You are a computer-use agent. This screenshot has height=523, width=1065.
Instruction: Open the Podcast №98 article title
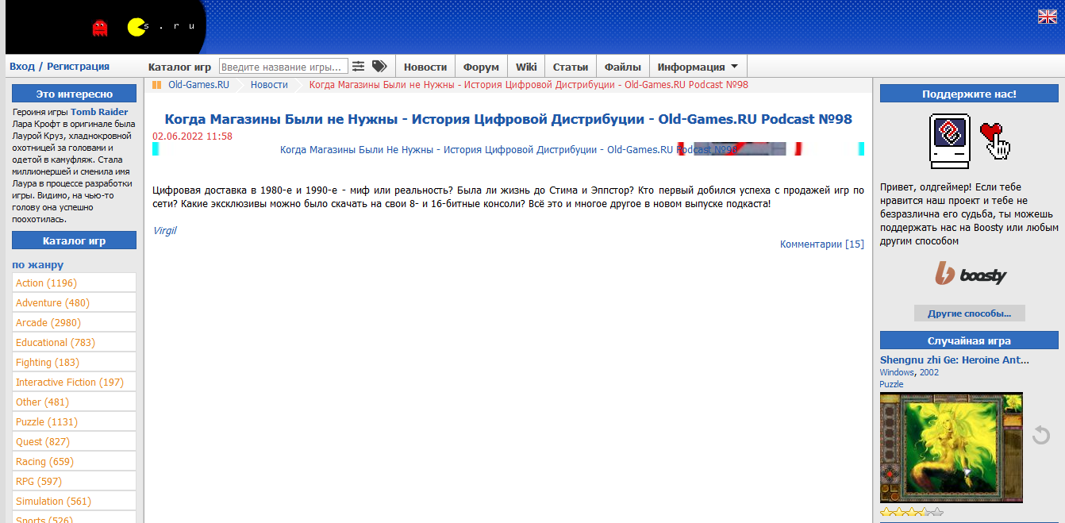click(508, 119)
